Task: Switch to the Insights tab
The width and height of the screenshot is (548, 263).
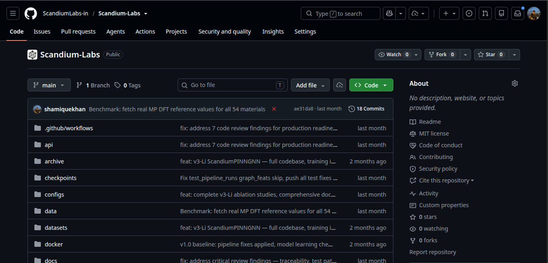Action: pyautogui.click(x=273, y=32)
